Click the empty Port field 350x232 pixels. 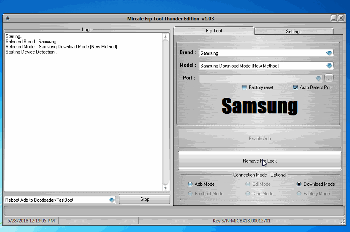[261, 78]
